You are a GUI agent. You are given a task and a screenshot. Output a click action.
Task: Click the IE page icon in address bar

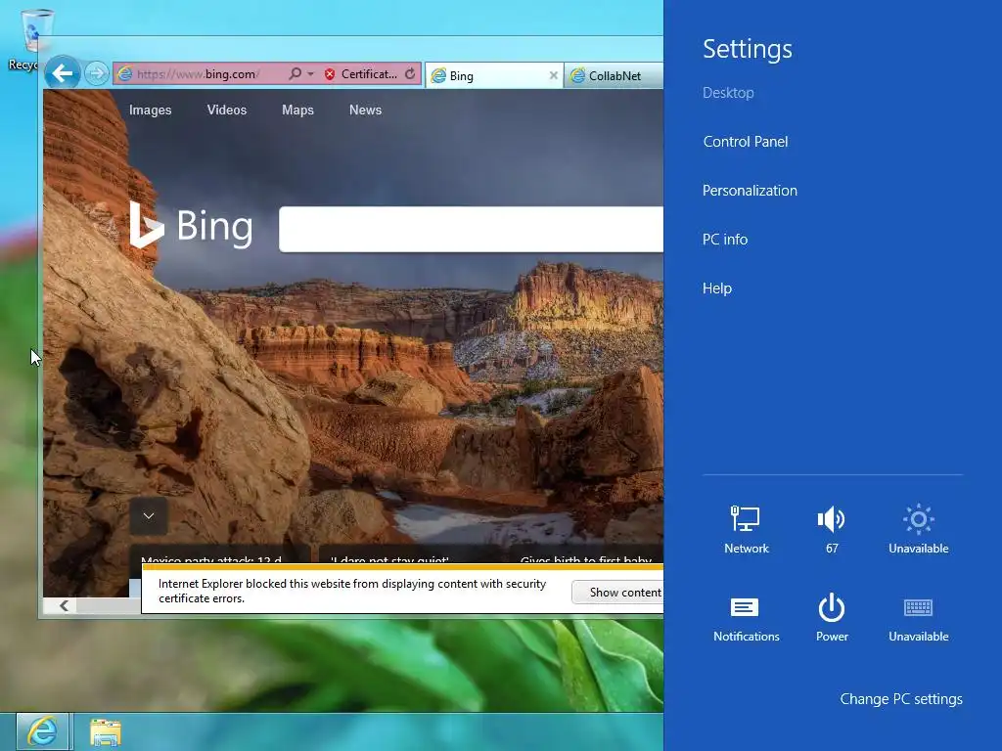pyautogui.click(x=125, y=74)
